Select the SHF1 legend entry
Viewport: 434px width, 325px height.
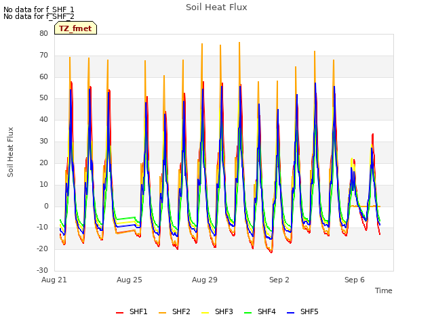pyautogui.click(x=132, y=311)
